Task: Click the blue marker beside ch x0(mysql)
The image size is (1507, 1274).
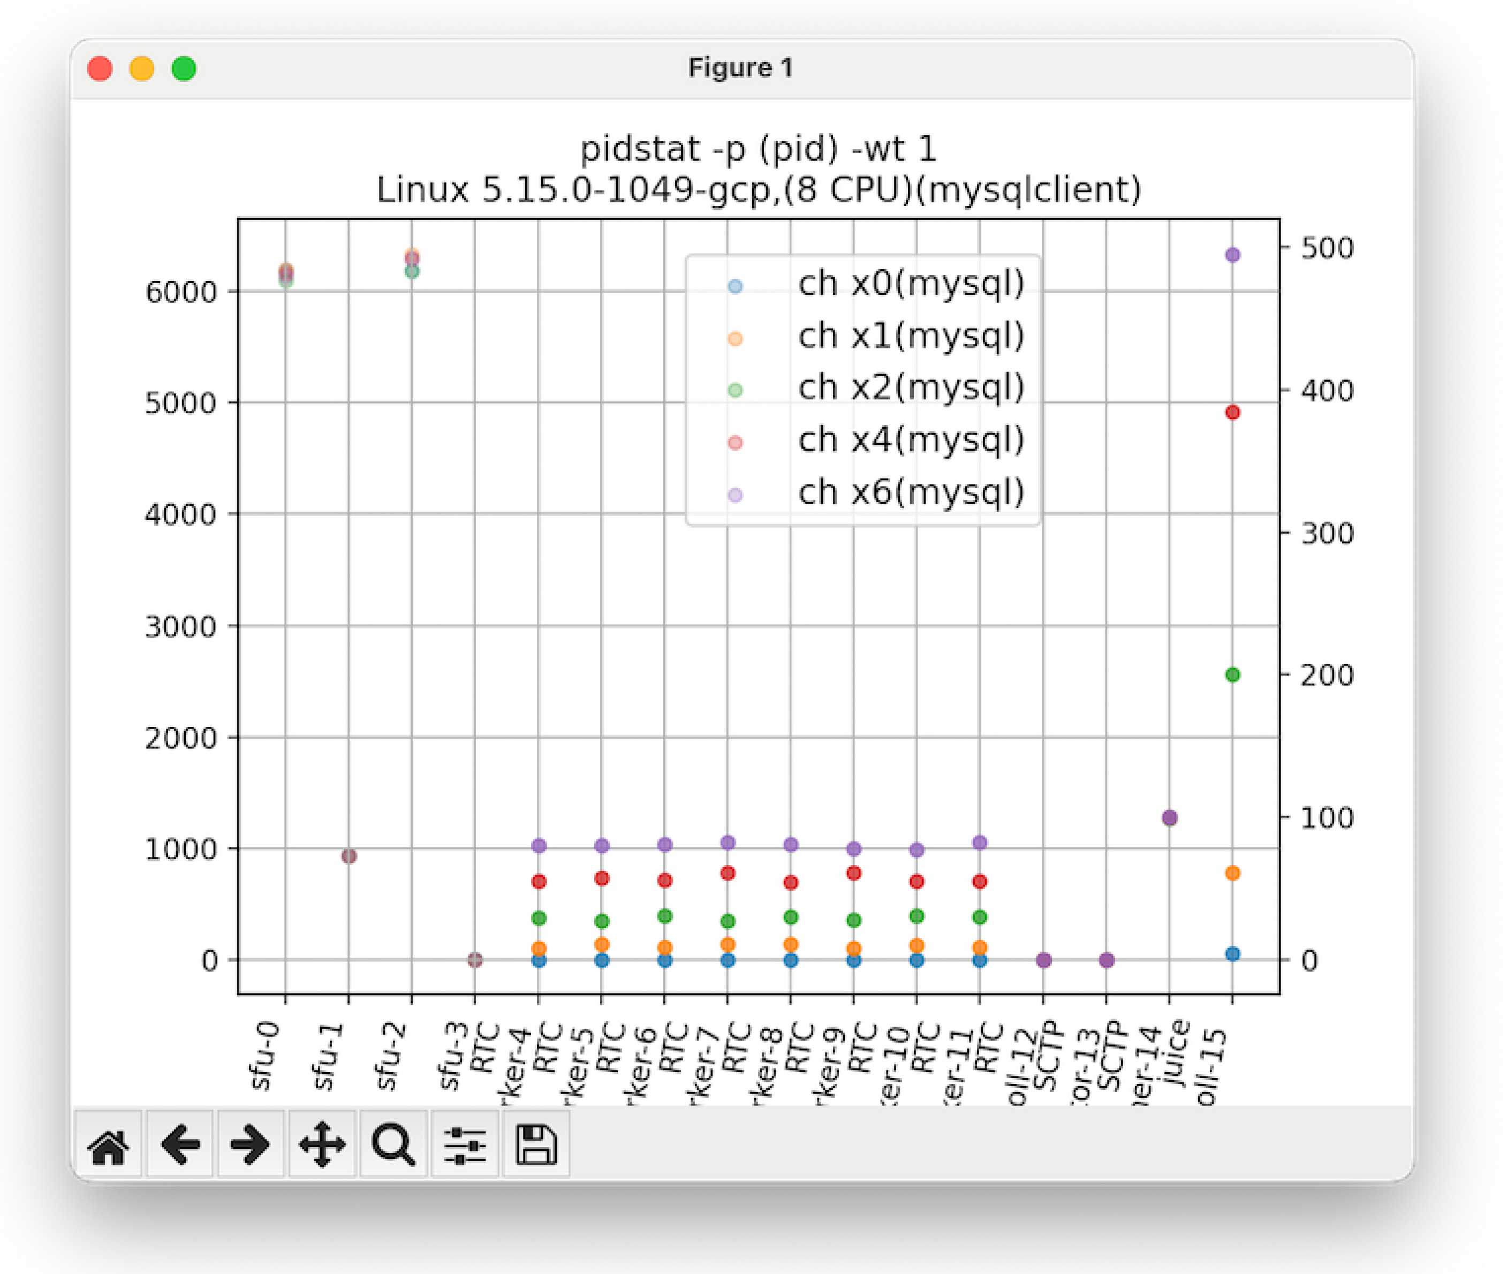Action: (737, 284)
